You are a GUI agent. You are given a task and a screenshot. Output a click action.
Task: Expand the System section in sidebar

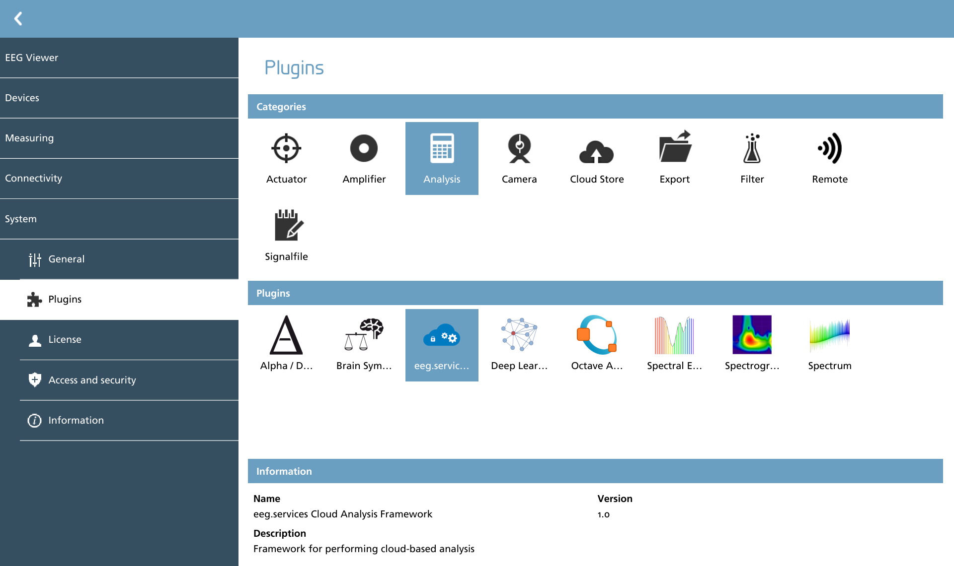[119, 219]
